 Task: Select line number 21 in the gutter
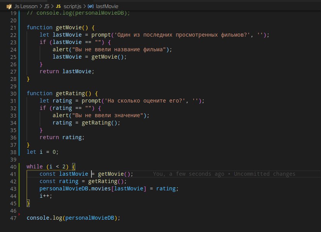(13, 28)
